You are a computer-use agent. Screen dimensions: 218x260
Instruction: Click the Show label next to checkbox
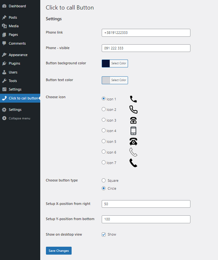112,234
